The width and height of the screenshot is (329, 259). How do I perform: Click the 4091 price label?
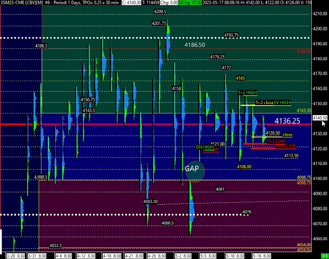pos(220,189)
